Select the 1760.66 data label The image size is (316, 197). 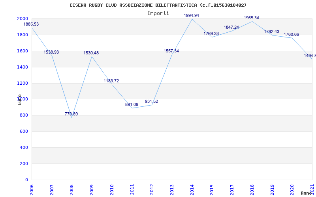(291, 34)
